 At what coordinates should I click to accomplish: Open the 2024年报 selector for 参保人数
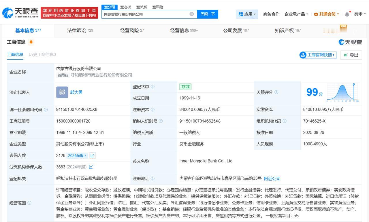pos(77,155)
